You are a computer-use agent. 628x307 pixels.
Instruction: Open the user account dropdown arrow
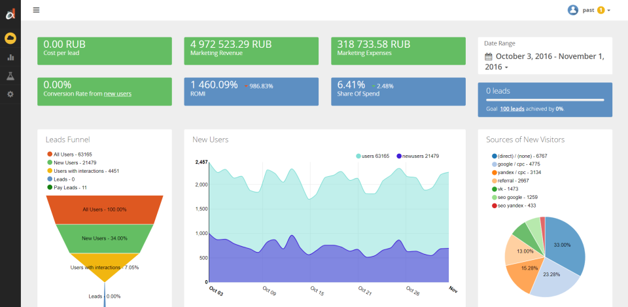tap(609, 10)
